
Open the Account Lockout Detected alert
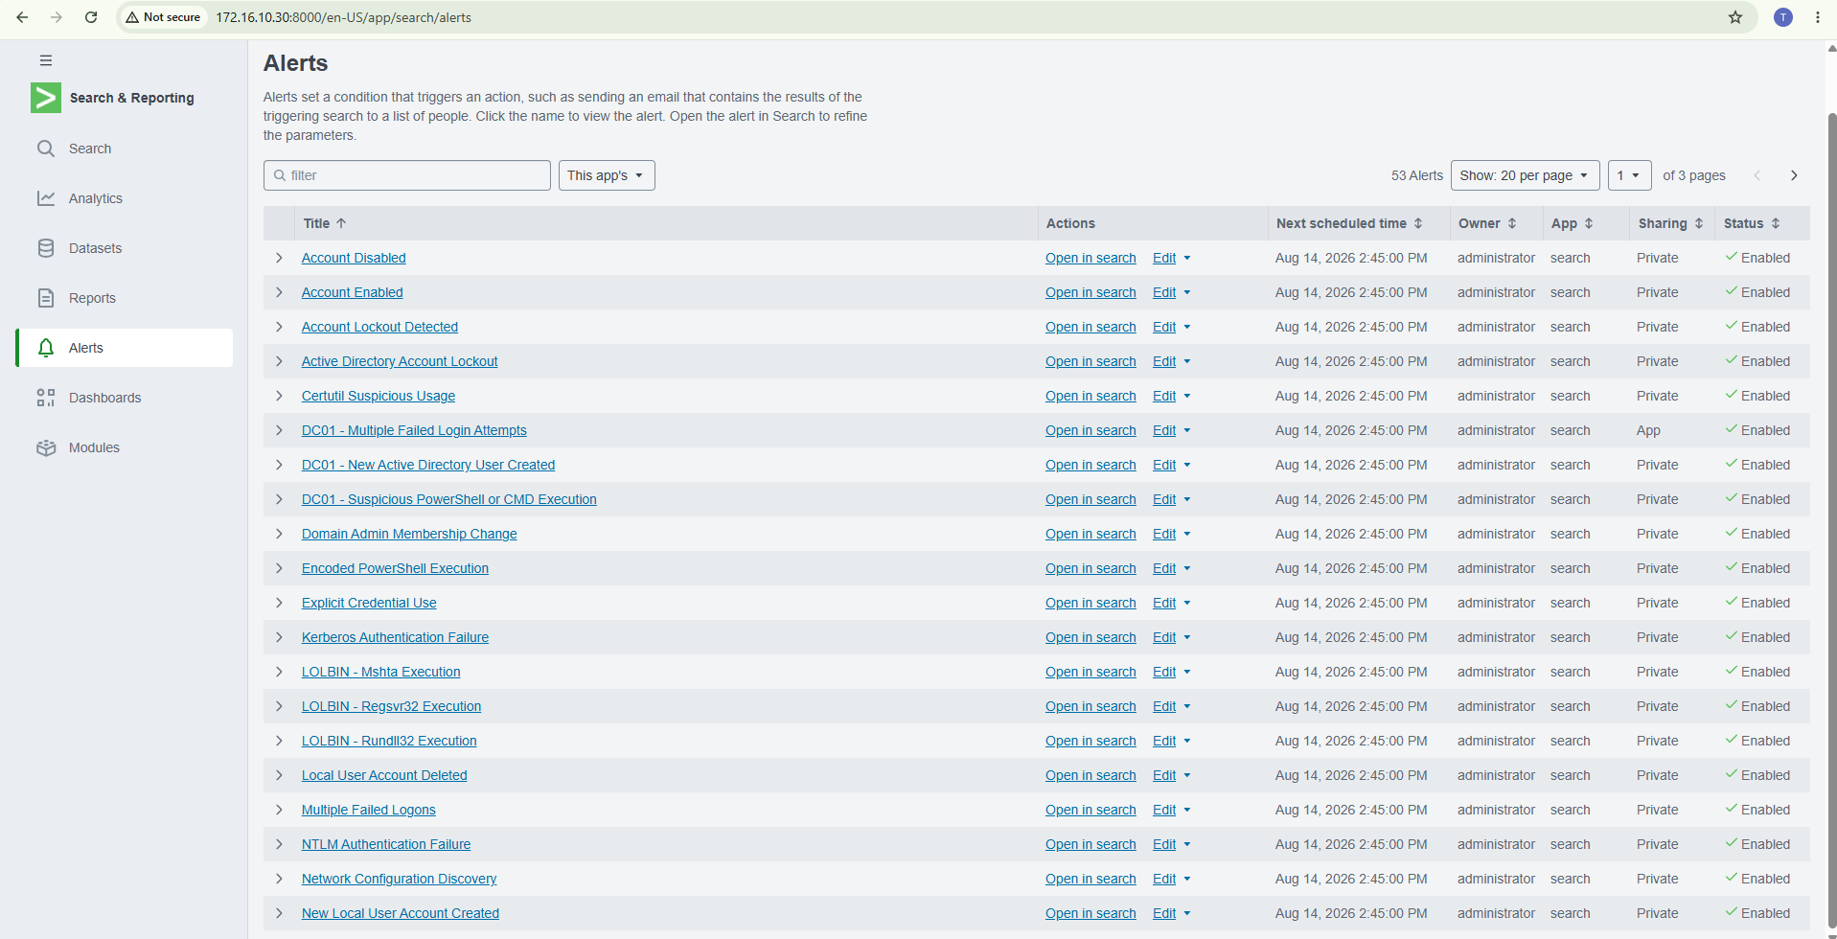click(379, 327)
